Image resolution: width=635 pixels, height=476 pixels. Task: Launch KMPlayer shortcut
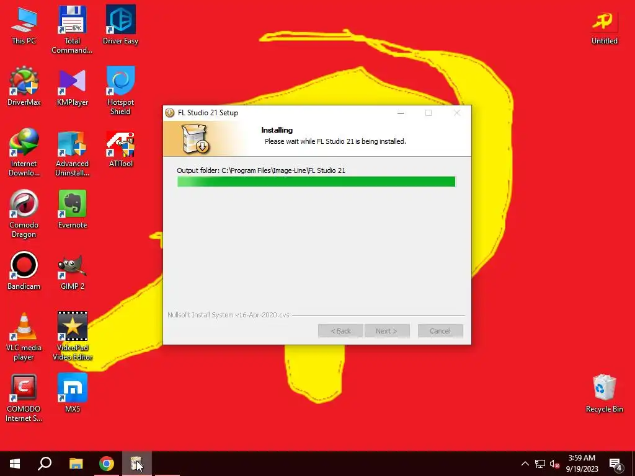(x=72, y=86)
